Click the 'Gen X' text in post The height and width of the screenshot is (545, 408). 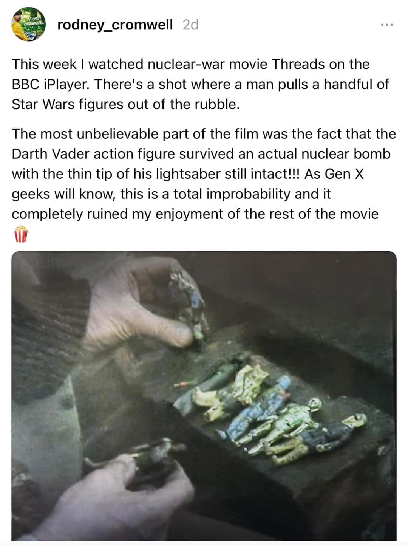344,174
